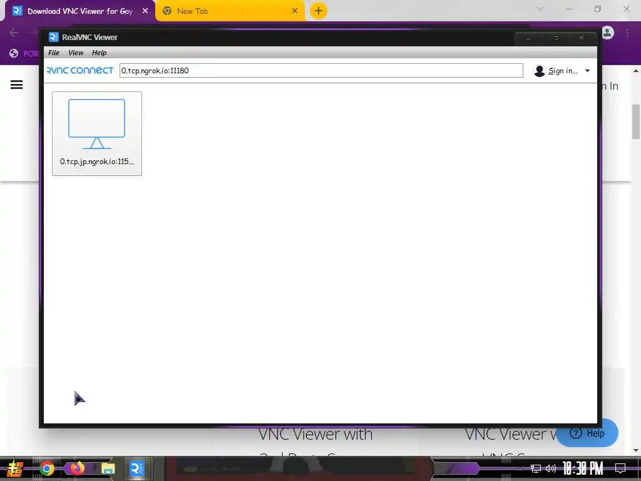Minimize the RealVNC Viewer window
The image size is (641, 481).
coord(528,38)
